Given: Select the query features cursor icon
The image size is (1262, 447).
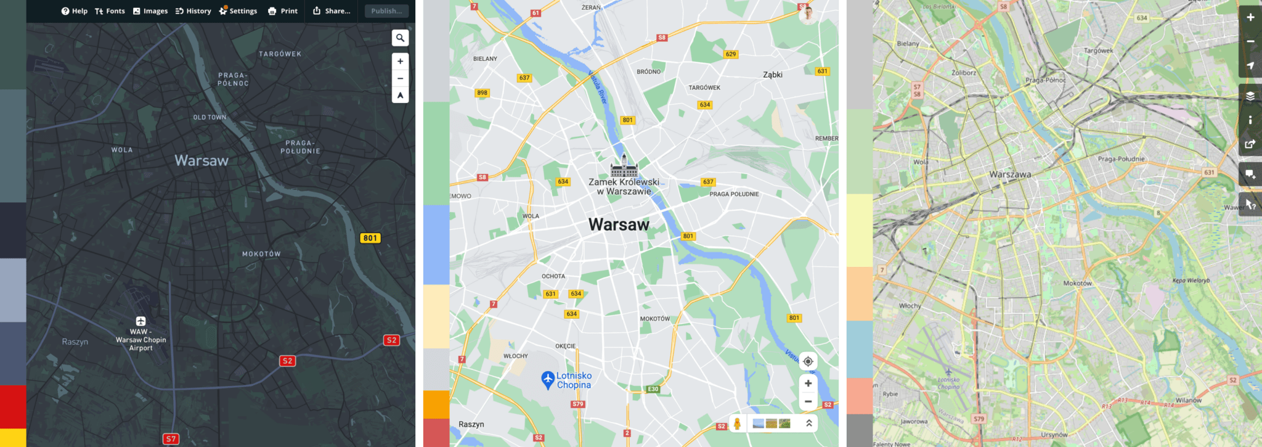Looking at the screenshot, I should [1250, 204].
